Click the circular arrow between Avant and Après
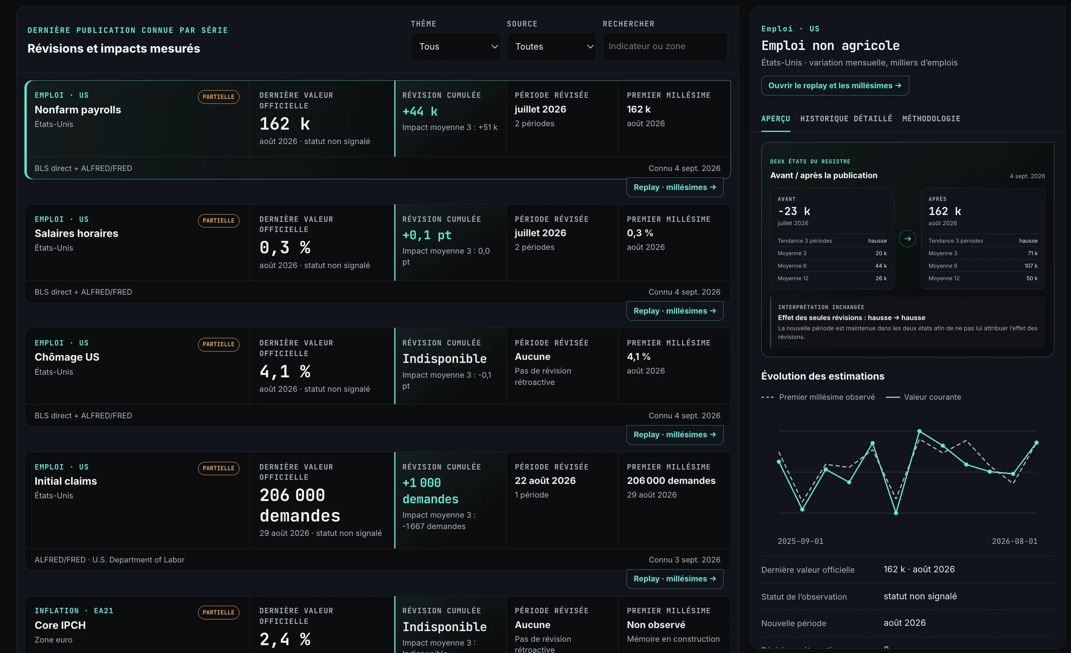The image size is (1071, 653). [x=907, y=239]
